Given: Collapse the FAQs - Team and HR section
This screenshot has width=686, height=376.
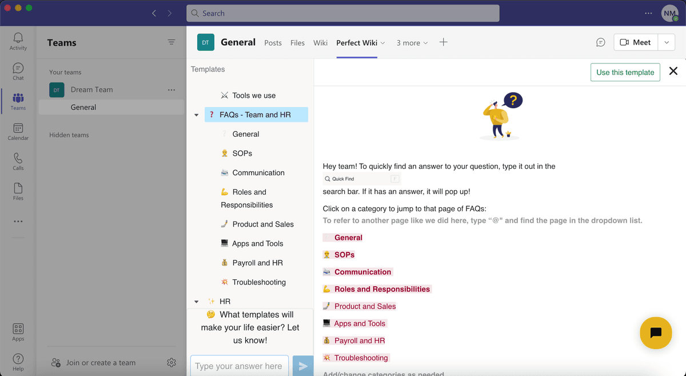Looking at the screenshot, I should [196, 114].
